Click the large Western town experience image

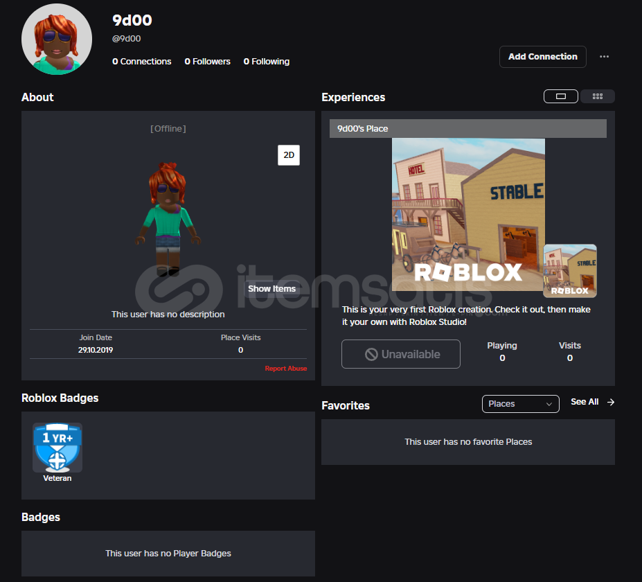(x=468, y=215)
